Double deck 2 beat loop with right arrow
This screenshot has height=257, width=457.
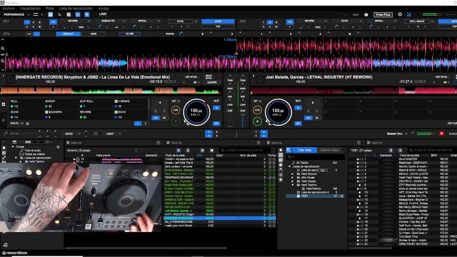(x=317, y=111)
